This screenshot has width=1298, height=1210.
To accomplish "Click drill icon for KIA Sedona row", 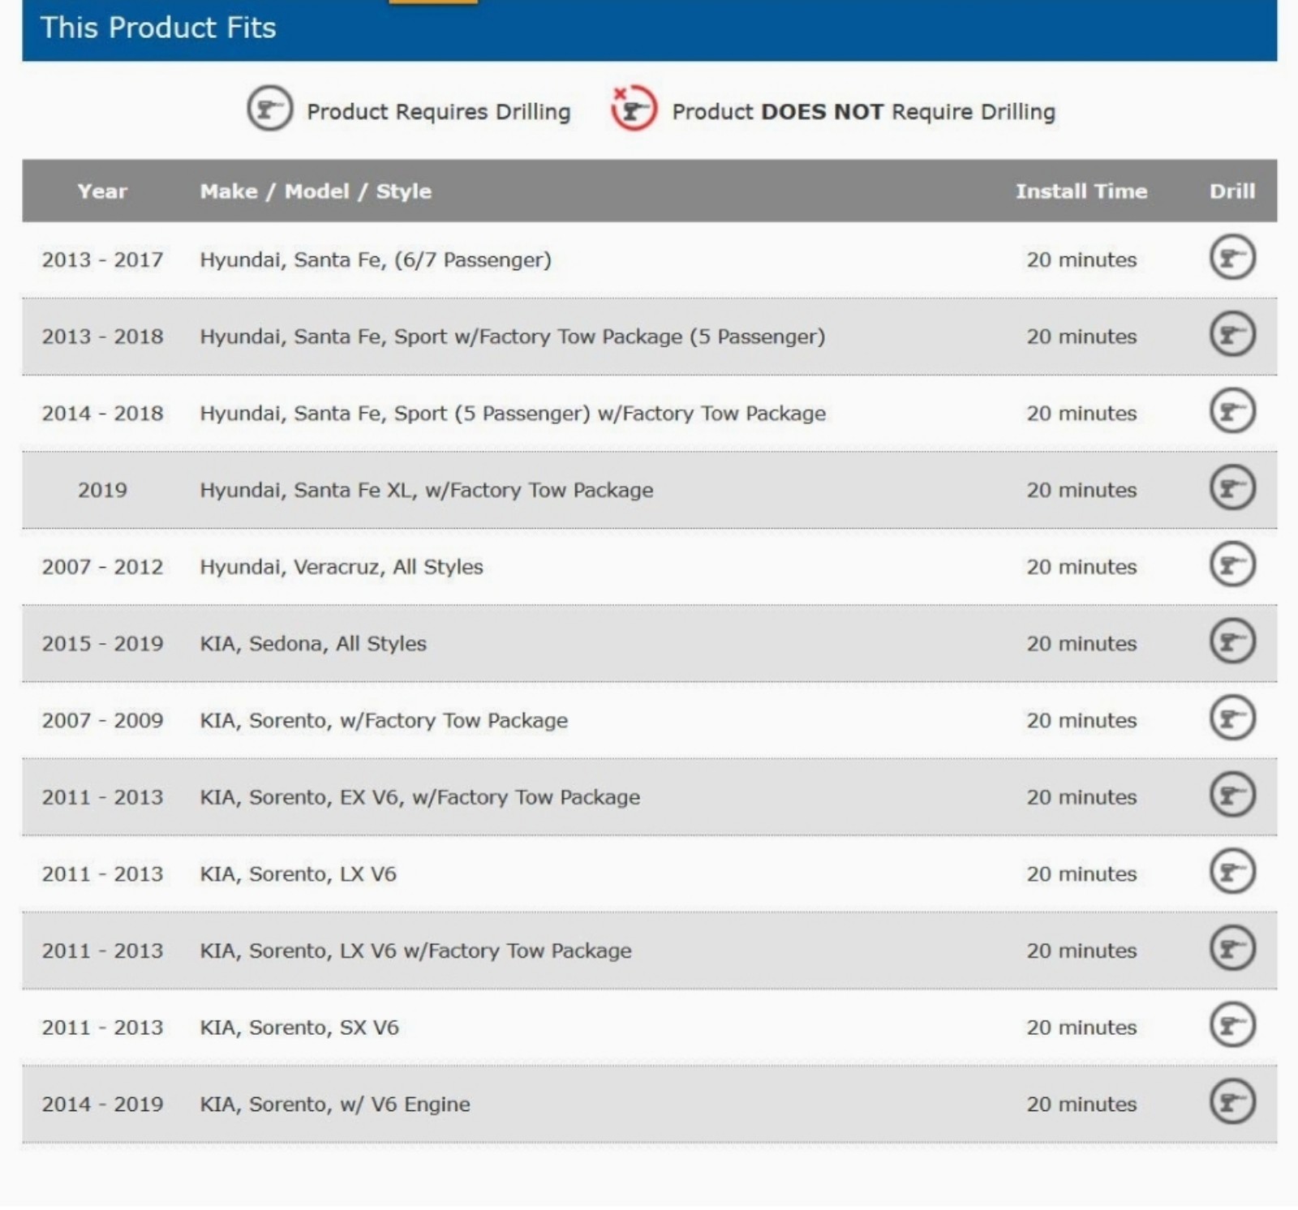I will (x=1232, y=641).
